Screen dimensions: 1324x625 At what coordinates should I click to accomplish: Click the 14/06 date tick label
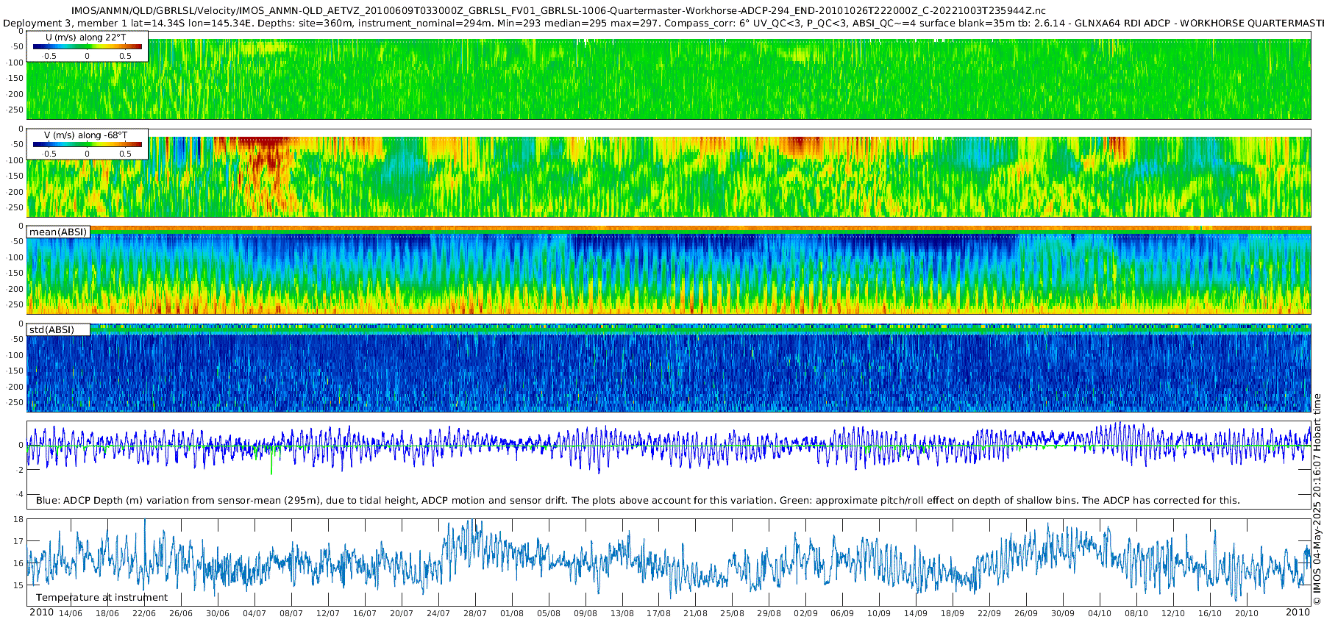tap(71, 613)
